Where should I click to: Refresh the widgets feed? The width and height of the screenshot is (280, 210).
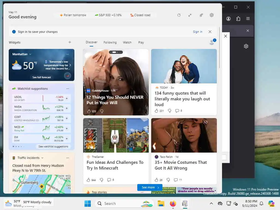pyautogui.click(x=179, y=15)
